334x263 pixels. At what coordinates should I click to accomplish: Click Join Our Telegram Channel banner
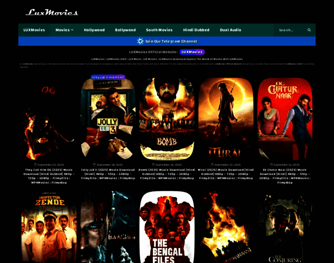(x=167, y=41)
